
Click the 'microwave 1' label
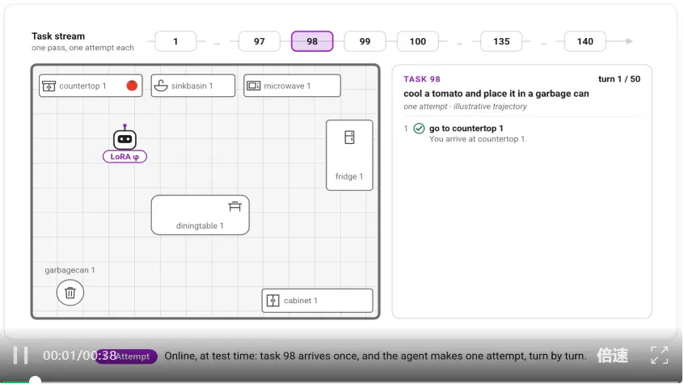(287, 86)
